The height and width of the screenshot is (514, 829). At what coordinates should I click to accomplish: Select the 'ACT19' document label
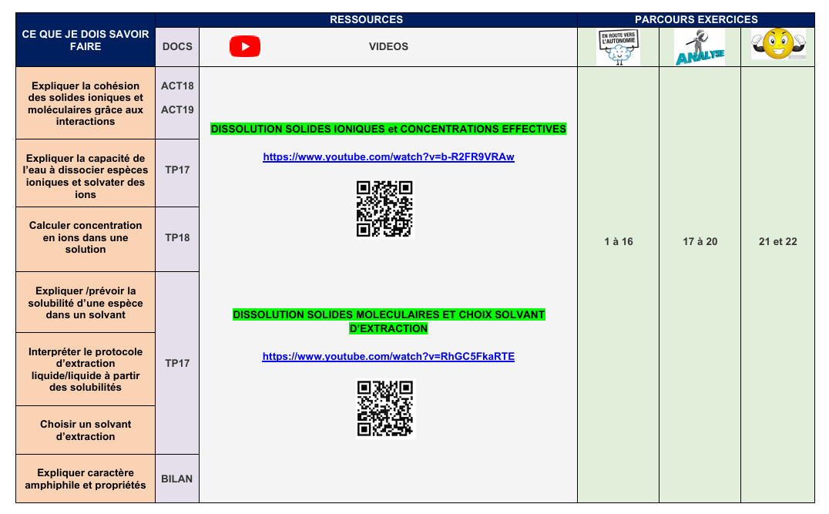click(177, 110)
